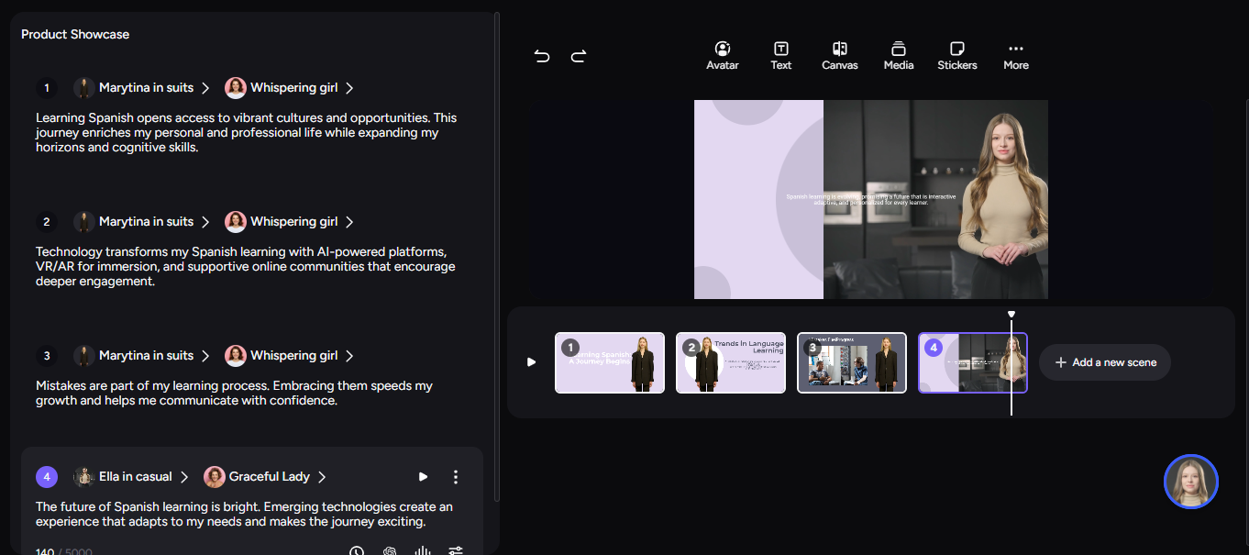This screenshot has width=1249, height=555.
Task: Open the Canvas settings tool
Action: coord(839,55)
